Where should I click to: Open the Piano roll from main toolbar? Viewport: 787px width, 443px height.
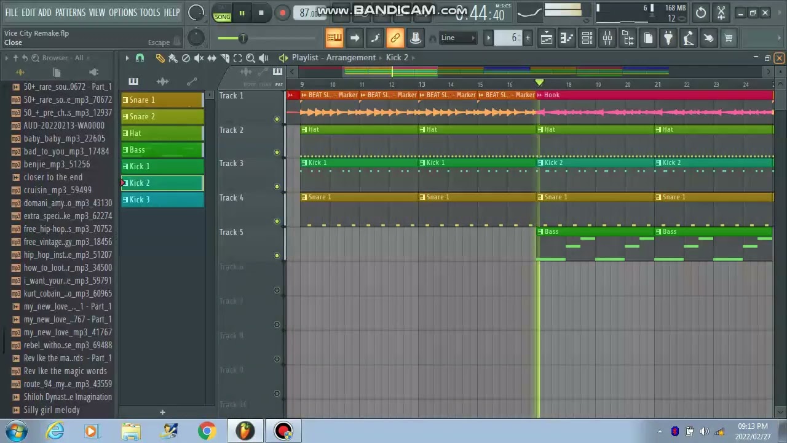(567, 38)
